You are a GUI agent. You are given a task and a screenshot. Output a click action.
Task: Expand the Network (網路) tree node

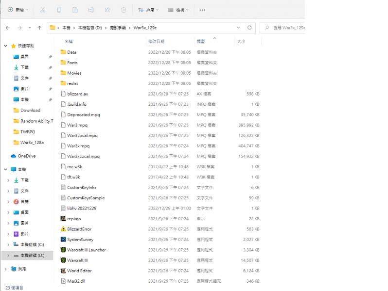6,269
